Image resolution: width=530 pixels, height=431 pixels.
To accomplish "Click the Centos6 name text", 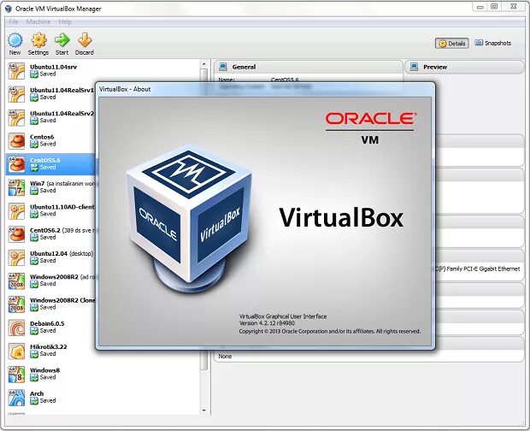I will point(42,137).
